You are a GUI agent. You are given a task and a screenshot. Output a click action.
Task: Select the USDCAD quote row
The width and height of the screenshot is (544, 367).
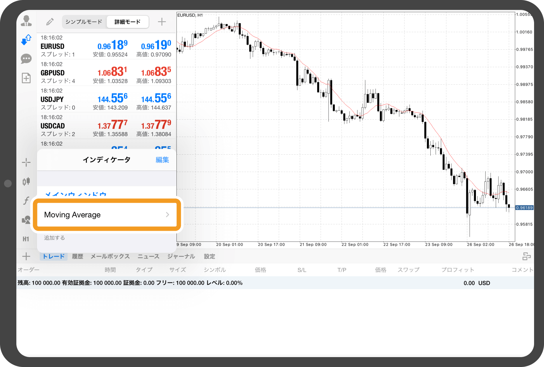(x=106, y=126)
